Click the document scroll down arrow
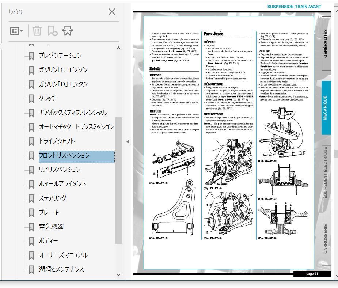The height and width of the screenshot is (288, 338). coord(336,276)
